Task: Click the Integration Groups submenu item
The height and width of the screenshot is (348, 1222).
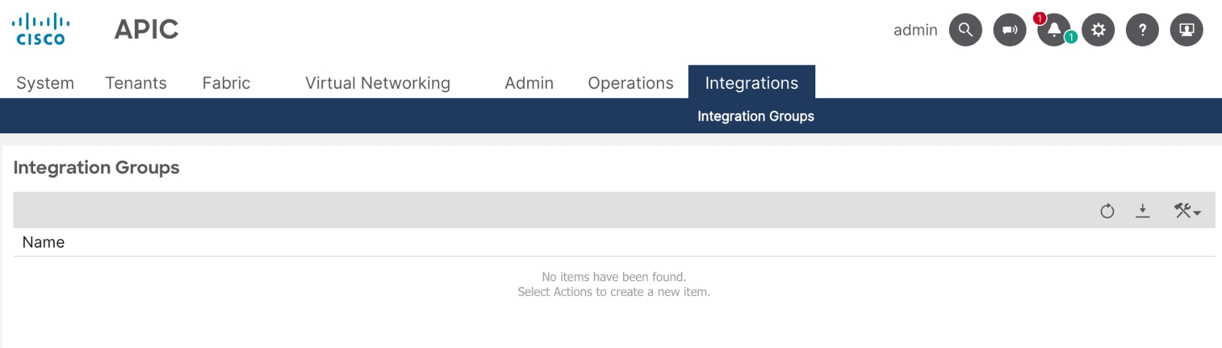Action: (x=755, y=116)
